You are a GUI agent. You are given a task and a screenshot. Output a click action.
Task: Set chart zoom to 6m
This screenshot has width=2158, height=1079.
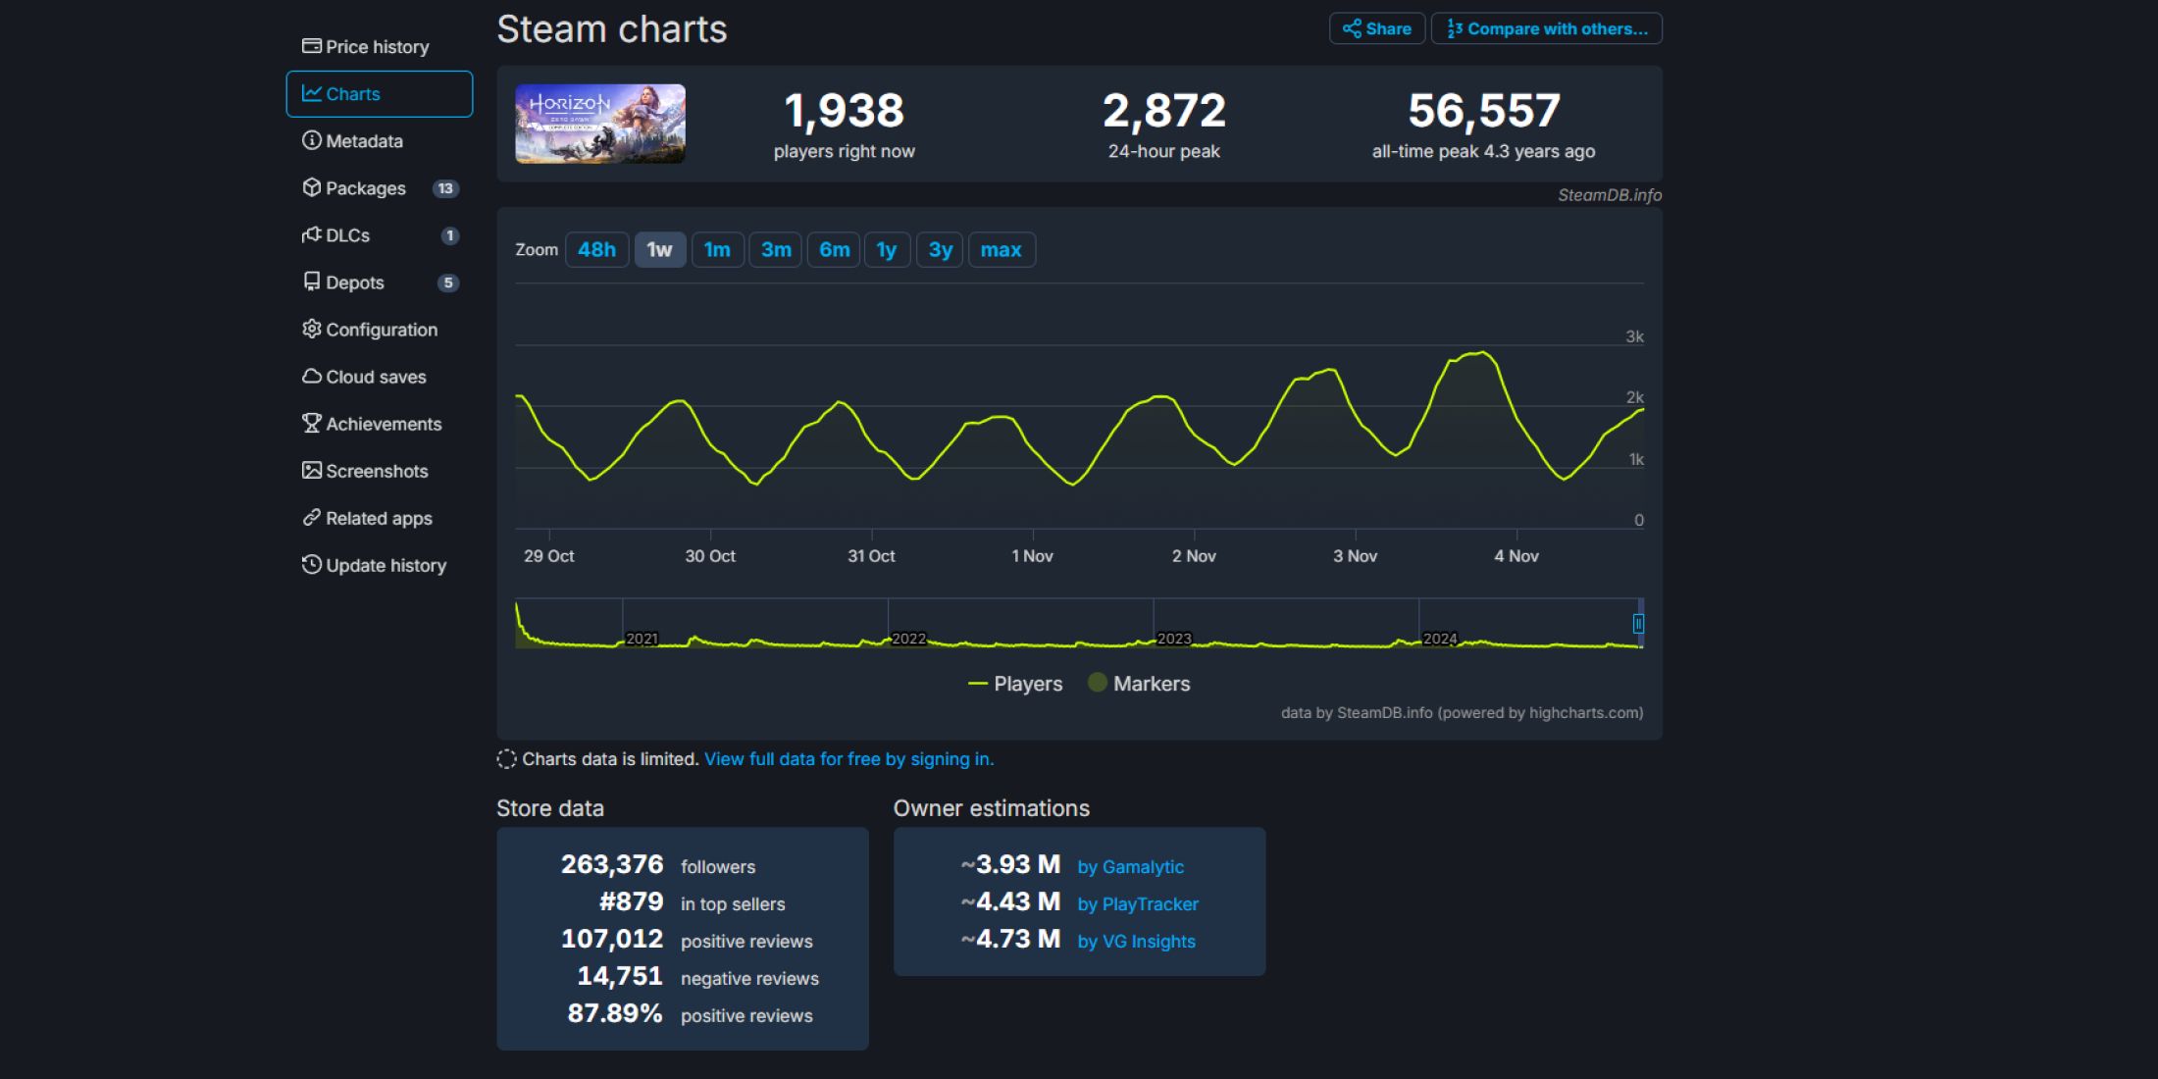pyautogui.click(x=834, y=249)
